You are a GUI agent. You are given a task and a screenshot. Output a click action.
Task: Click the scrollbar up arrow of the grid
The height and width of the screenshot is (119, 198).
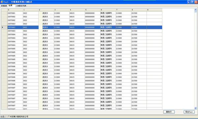(195, 10)
